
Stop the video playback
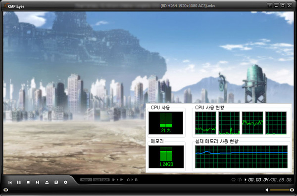pyautogui.click(x=28, y=182)
